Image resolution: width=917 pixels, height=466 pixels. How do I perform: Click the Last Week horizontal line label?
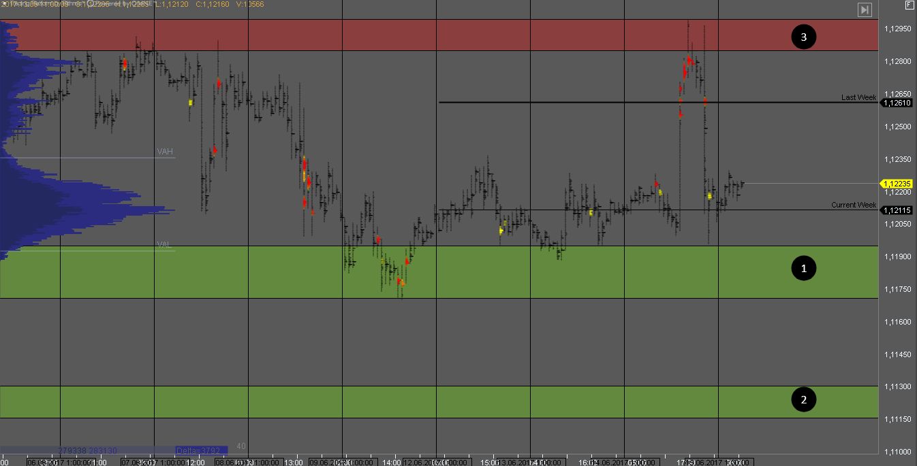click(858, 97)
